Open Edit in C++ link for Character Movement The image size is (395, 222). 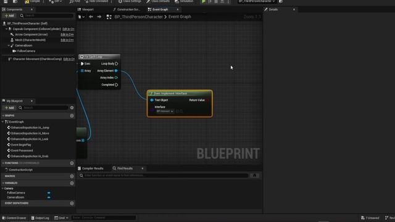(x=69, y=59)
